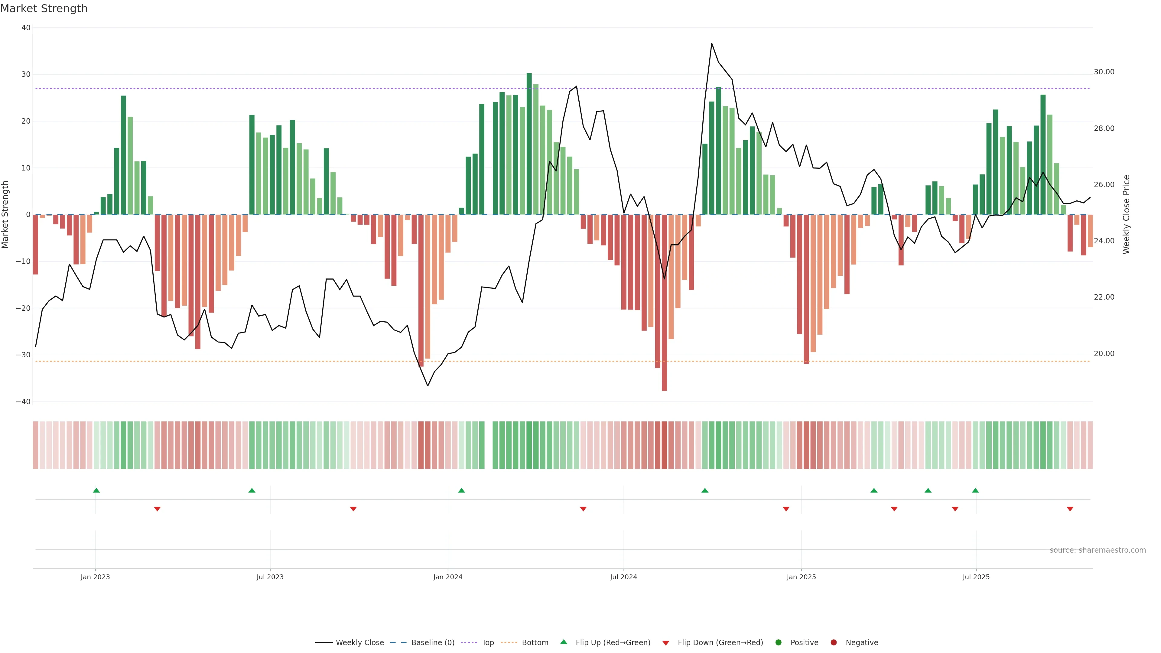Viewport: 1161px width, 653px height.
Task: Click the flip-up triangle near Jan 2024
Action: coord(461,490)
